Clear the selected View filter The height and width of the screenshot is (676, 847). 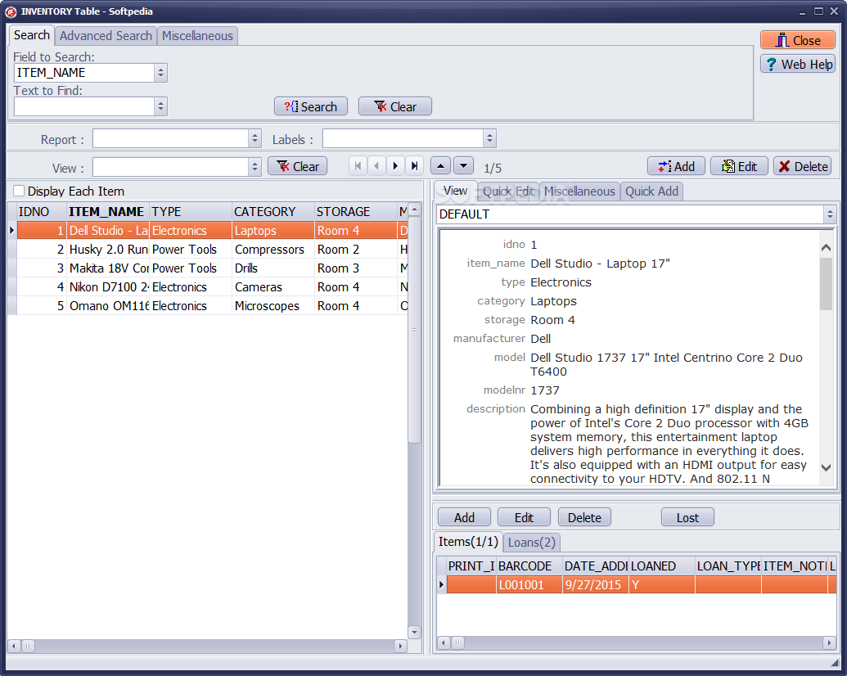[297, 166]
